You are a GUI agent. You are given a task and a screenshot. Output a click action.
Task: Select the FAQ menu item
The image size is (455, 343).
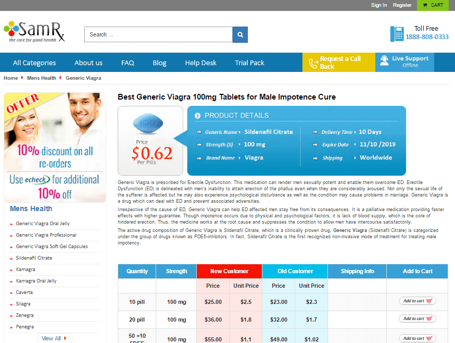[x=128, y=63]
